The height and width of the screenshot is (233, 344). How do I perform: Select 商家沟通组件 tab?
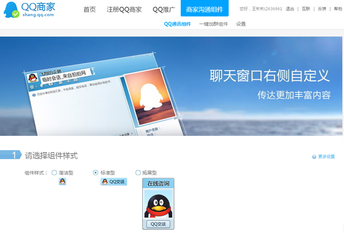click(x=204, y=8)
